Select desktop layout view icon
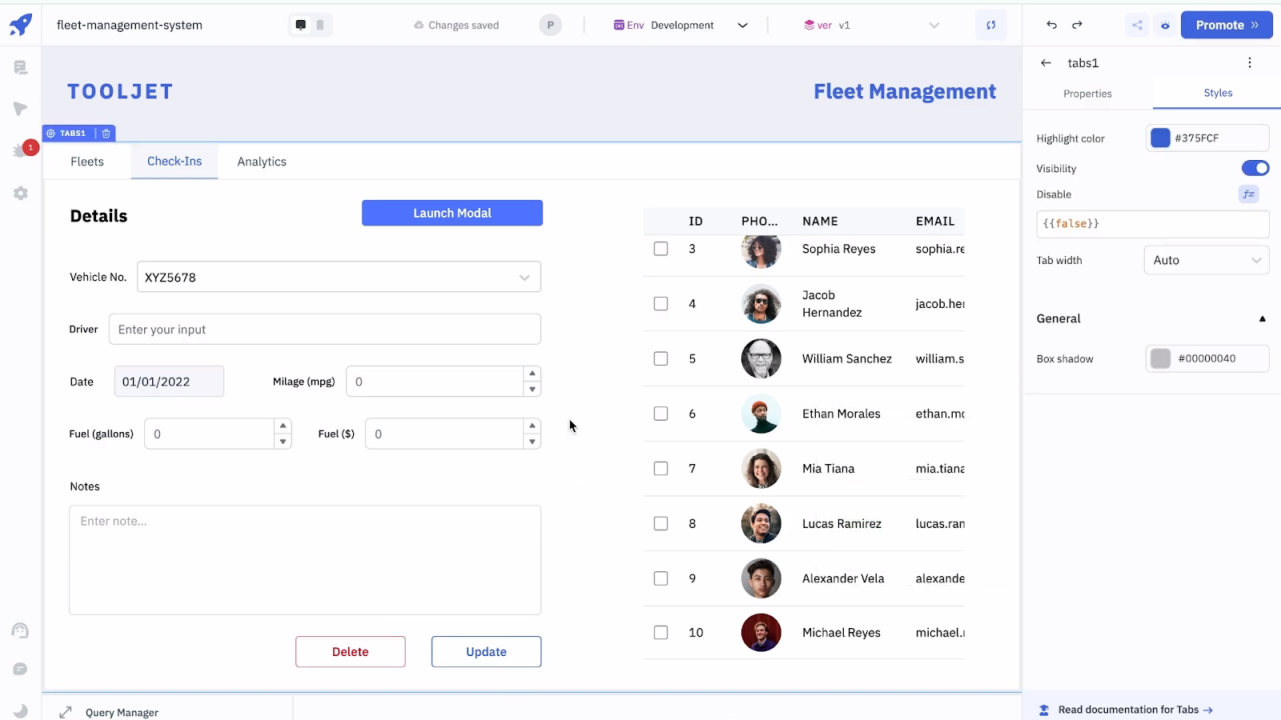1281x720 pixels. point(302,25)
